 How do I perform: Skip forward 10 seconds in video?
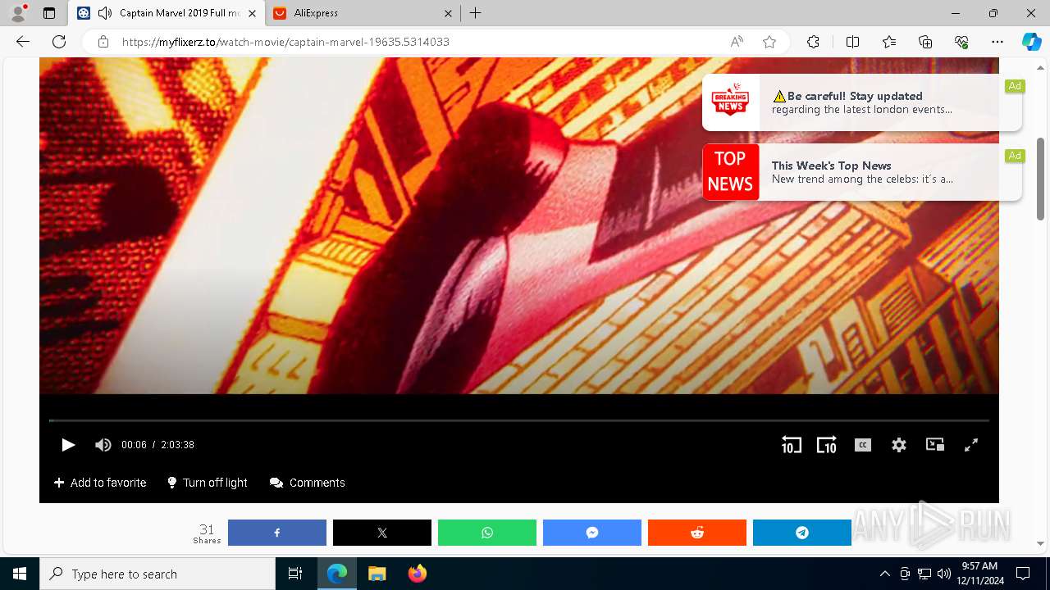click(826, 445)
